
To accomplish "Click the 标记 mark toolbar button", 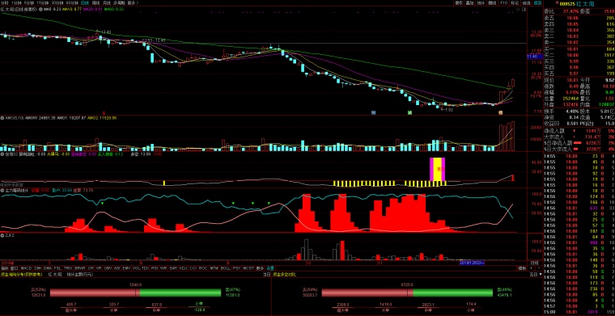I will pos(515,2).
